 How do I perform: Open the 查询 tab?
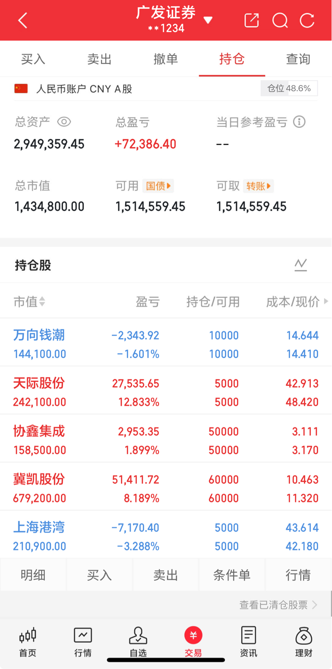point(298,59)
